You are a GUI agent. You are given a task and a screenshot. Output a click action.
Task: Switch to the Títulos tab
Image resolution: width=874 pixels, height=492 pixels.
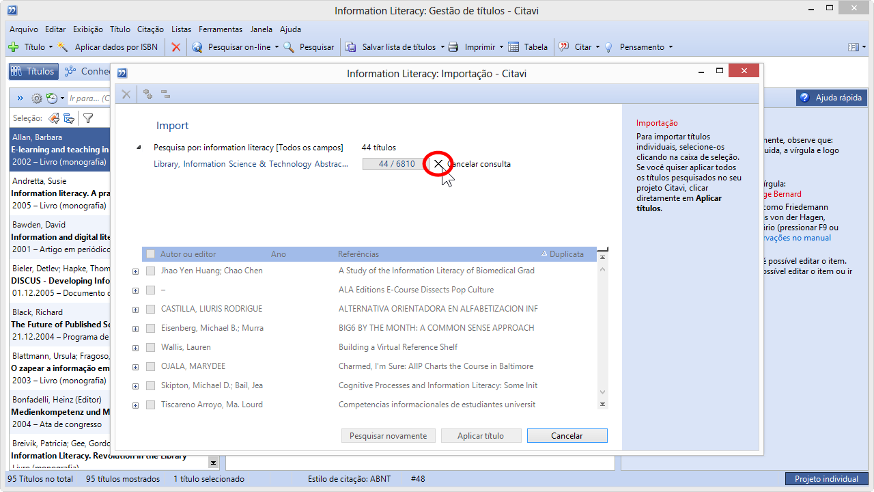(x=33, y=71)
